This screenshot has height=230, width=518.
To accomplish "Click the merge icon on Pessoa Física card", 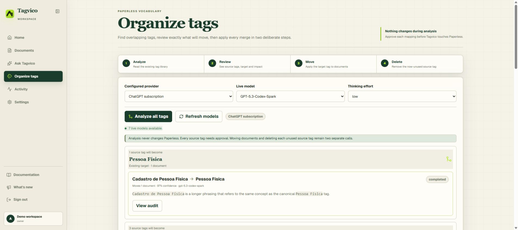I will tap(449, 159).
